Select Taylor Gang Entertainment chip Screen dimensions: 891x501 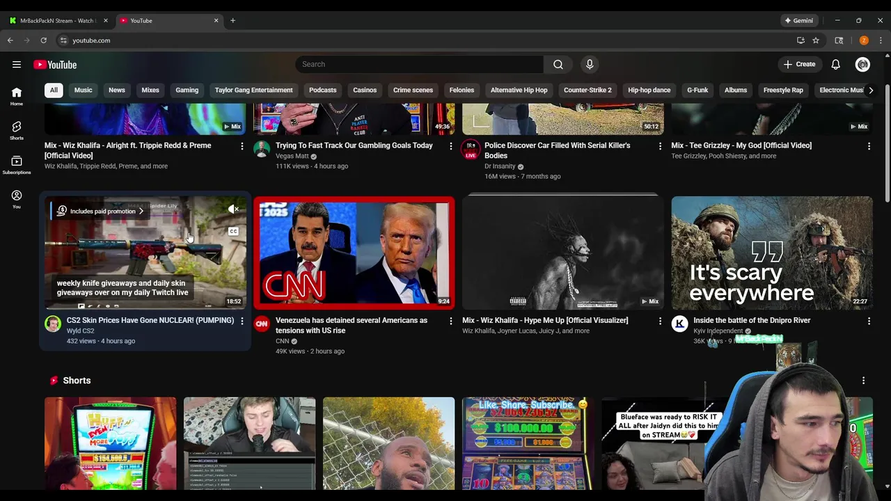[x=253, y=90]
